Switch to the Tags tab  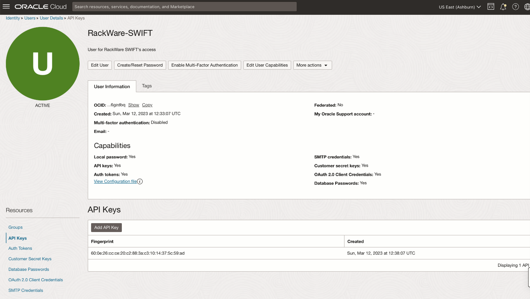pyautogui.click(x=147, y=86)
